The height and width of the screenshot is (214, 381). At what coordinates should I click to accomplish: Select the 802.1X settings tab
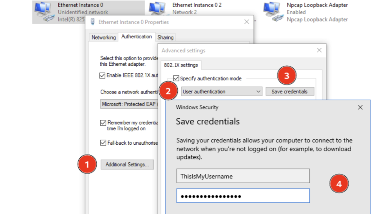coord(181,65)
